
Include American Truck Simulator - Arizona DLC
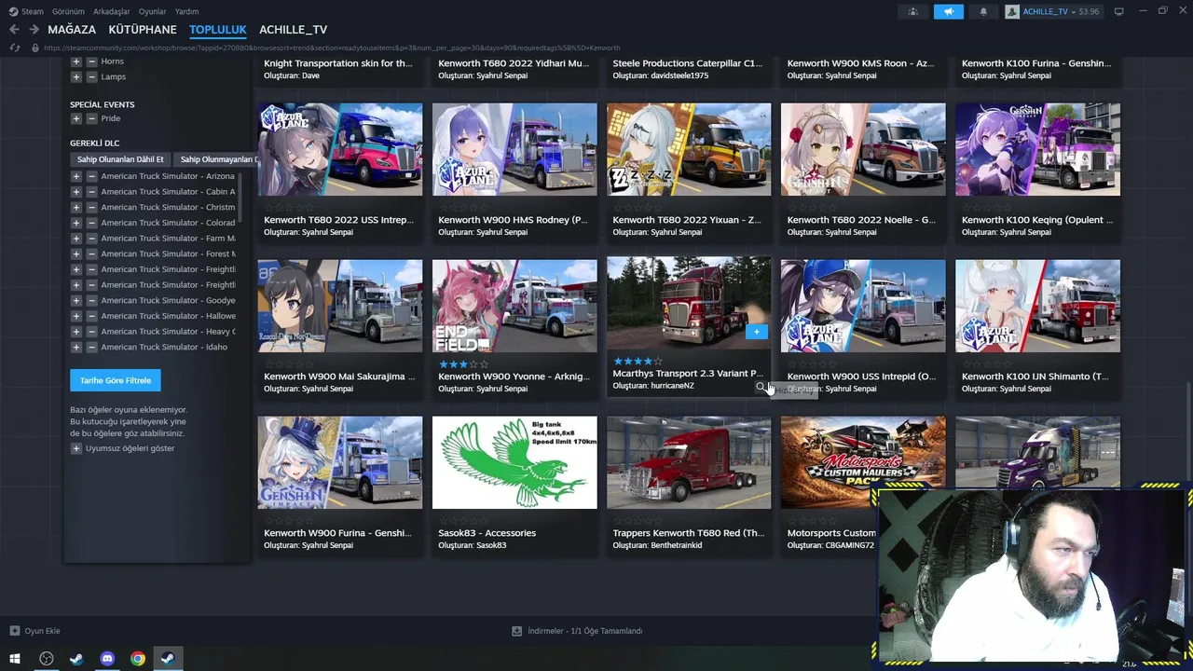tap(76, 176)
